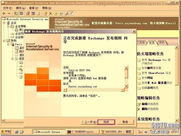Click the 创建访问规则 task icon

coord(139,88)
